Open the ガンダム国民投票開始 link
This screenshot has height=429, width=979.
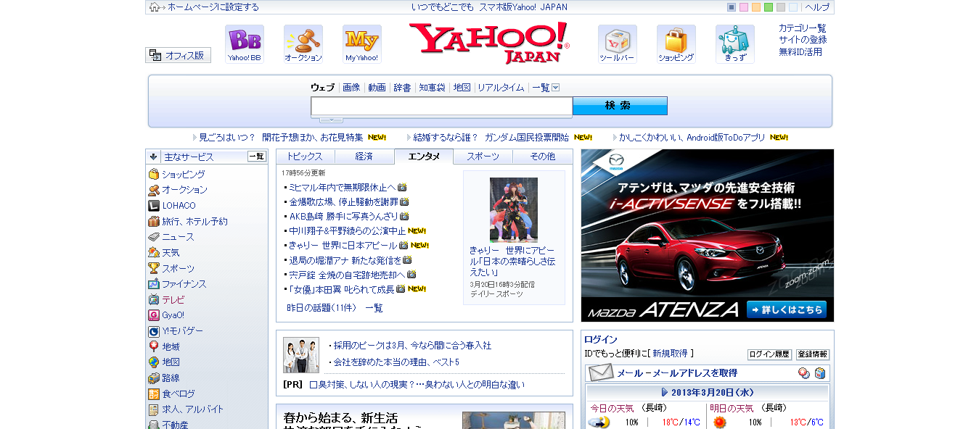pyautogui.click(x=528, y=137)
